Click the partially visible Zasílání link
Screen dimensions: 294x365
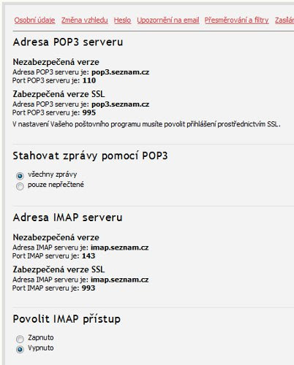coord(284,20)
